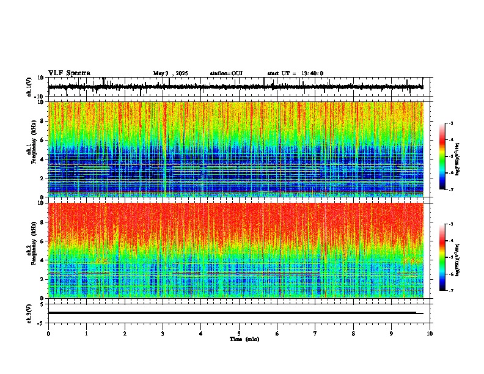Screen dimensions: 484x374
Task: Click the "-7" label on ch.1 color scale
Action: [451, 189]
